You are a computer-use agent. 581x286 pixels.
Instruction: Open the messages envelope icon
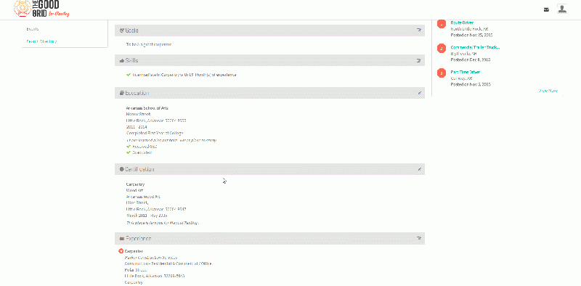pos(546,9)
